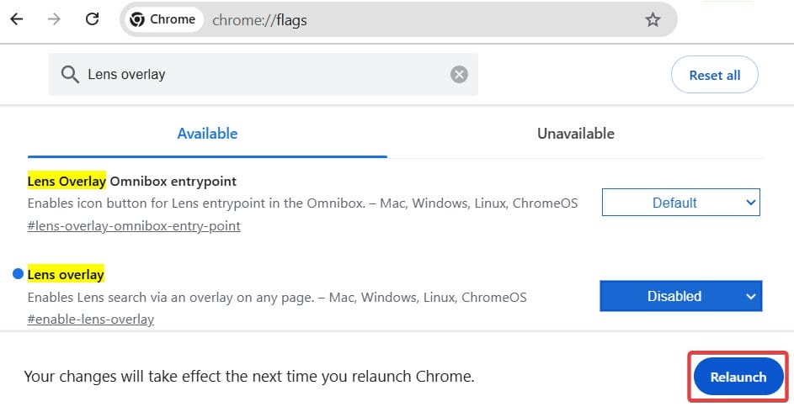Bookmark this page with star icon
Image resolution: width=794 pixels, height=412 pixels.
point(653,20)
